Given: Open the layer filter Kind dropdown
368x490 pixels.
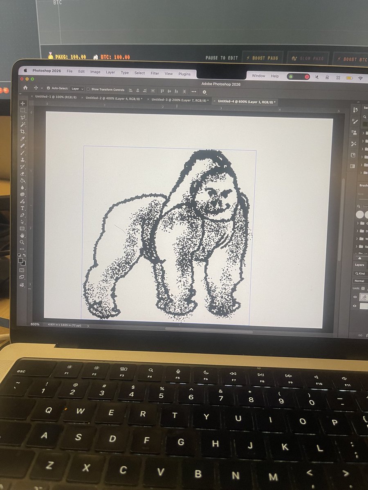Looking at the screenshot, I should 361,273.
